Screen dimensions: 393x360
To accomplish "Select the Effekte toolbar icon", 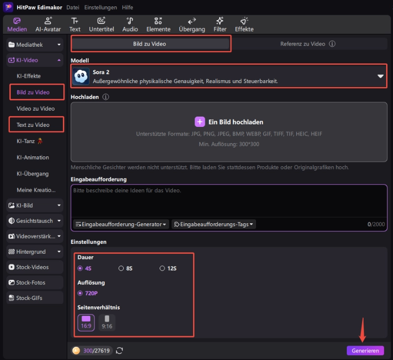I will [244, 24].
